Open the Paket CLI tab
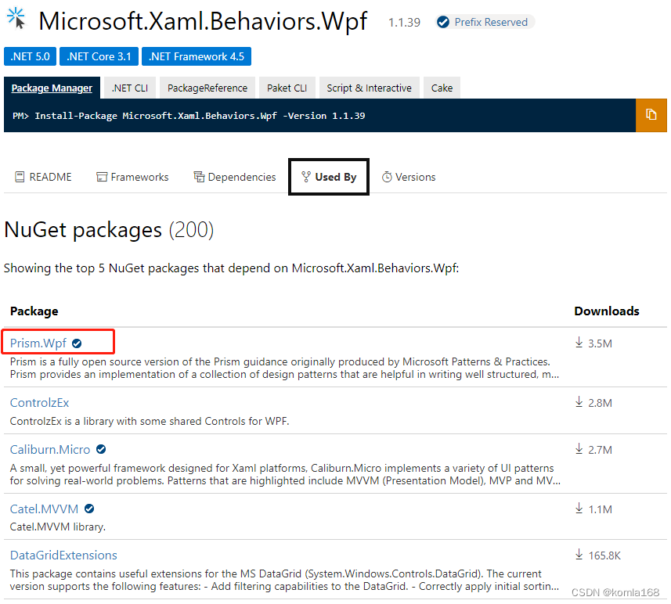Image resolution: width=671 pixels, height=604 pixels. point(287,88)
